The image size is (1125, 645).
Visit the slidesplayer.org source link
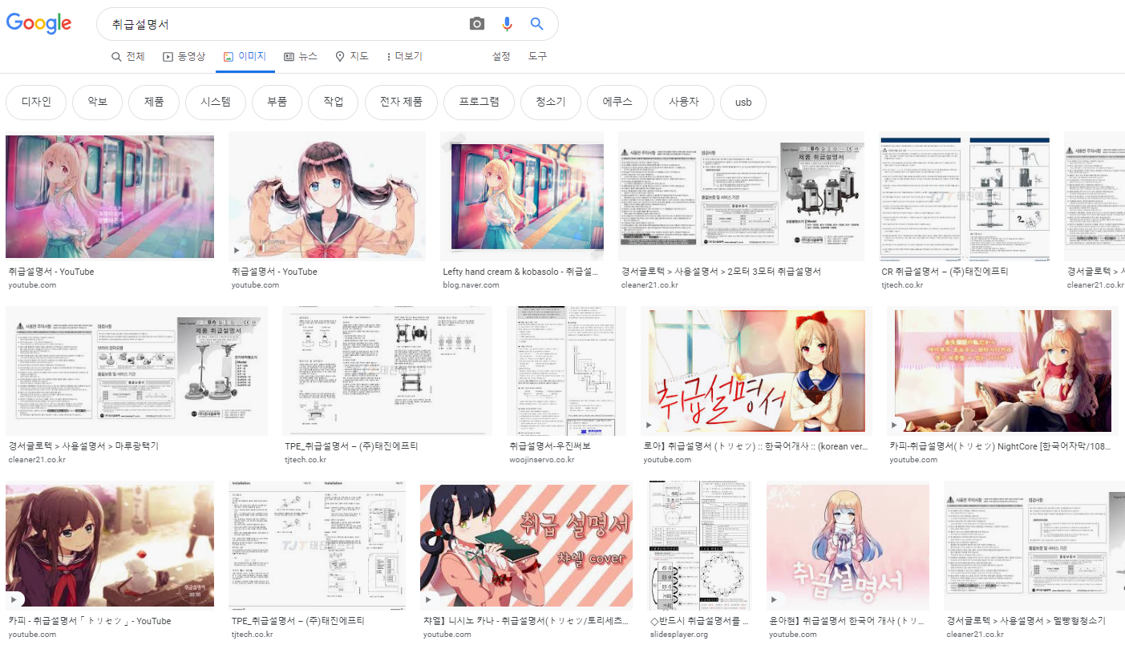[x=679, y=635]
